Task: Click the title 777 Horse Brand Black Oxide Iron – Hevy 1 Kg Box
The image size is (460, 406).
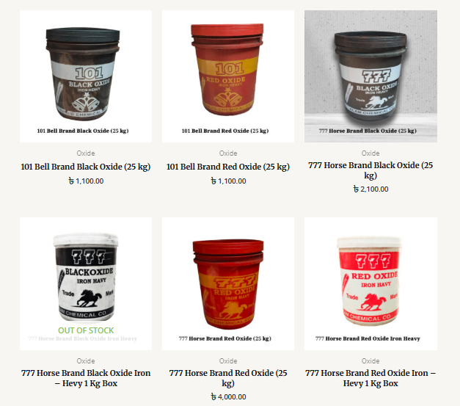Action: pos(86,378)
